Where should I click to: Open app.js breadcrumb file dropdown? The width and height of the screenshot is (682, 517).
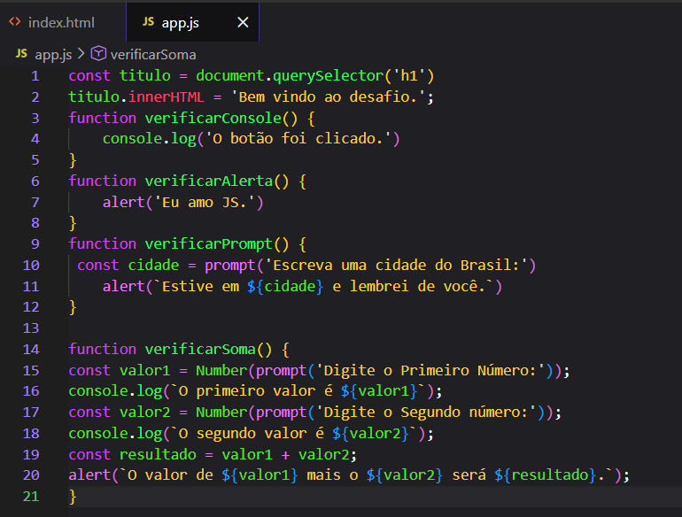tap(53, 54)
